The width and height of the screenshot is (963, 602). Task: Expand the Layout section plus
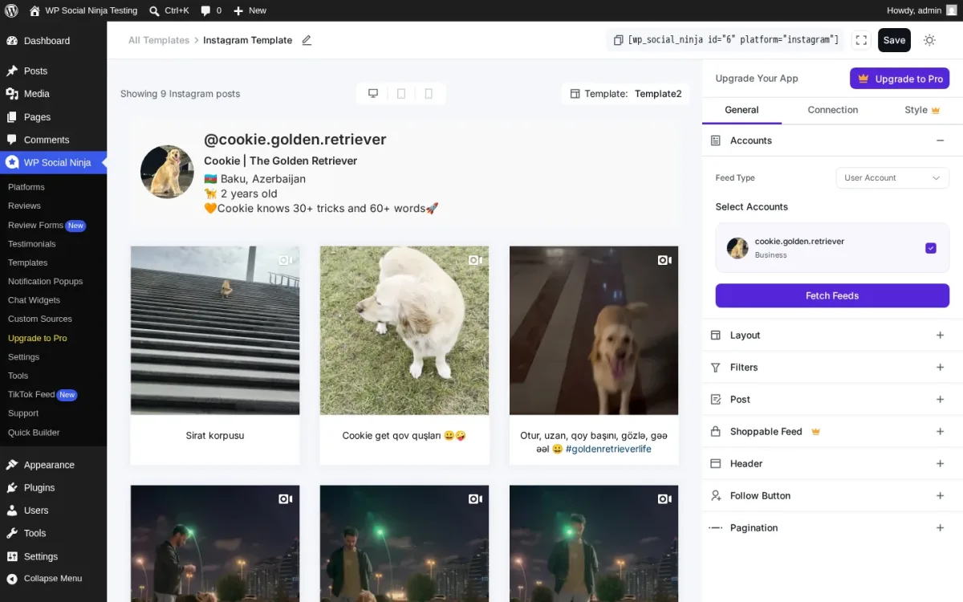pyautogui.click(x=940, y=335)
